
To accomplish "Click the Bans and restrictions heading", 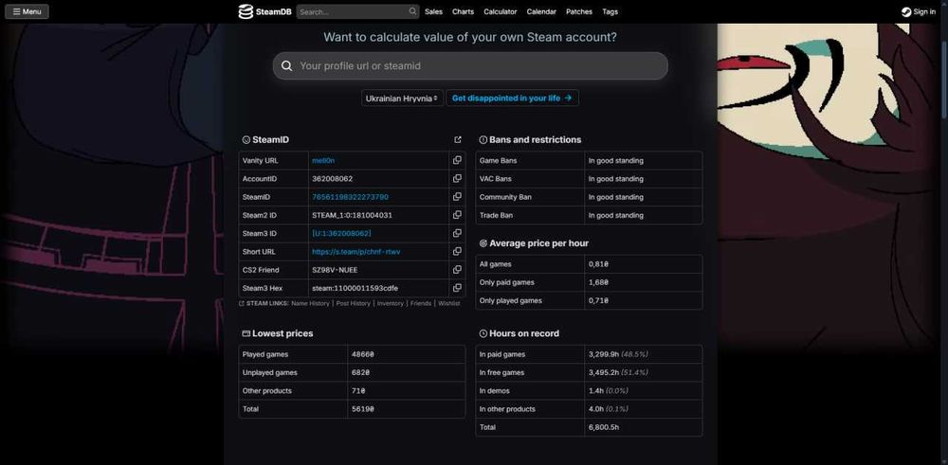I will pos(535,139).
